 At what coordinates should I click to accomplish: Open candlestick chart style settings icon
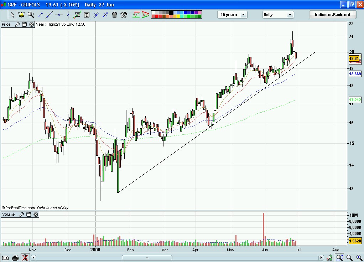pos(329,258)
